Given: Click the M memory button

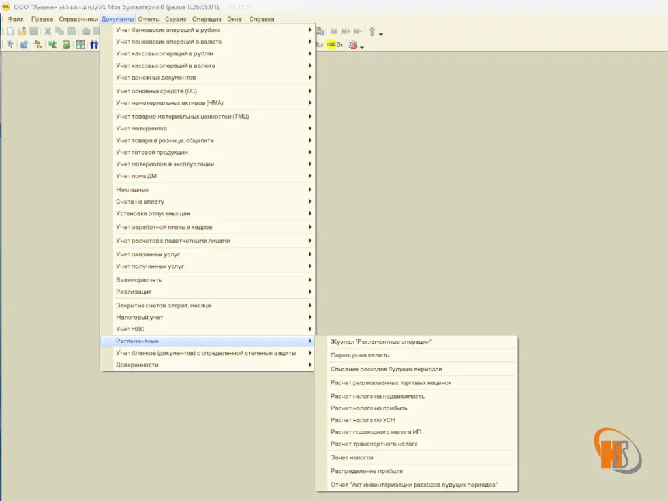Looking at the screenshot, I should [334, 31].
